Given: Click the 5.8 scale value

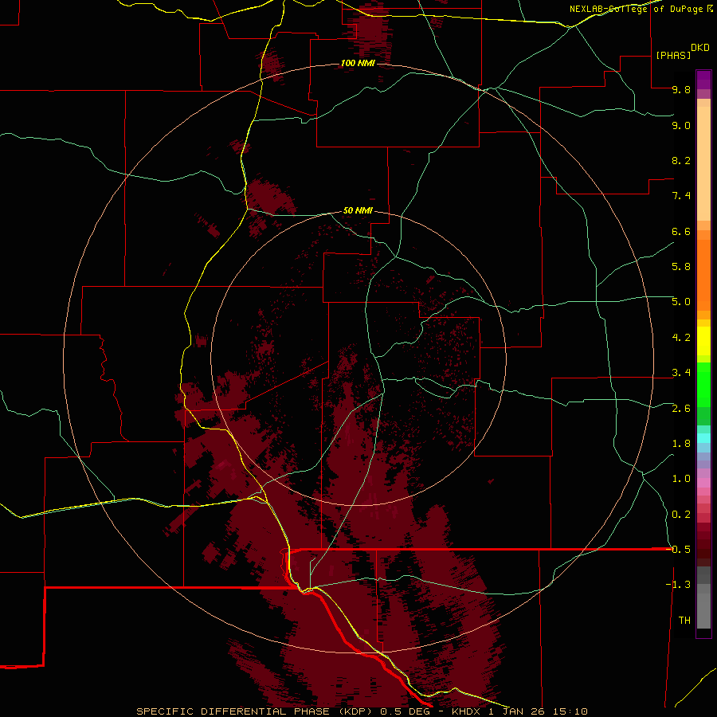Looking at the screenshot, I should pyautogui.click(x=681, y=267).
